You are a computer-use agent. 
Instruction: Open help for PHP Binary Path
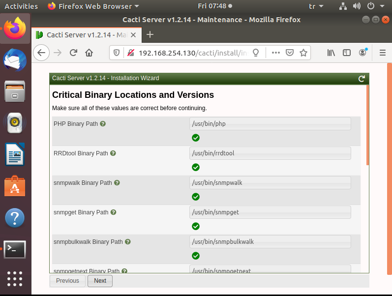(x=103, y=124)
